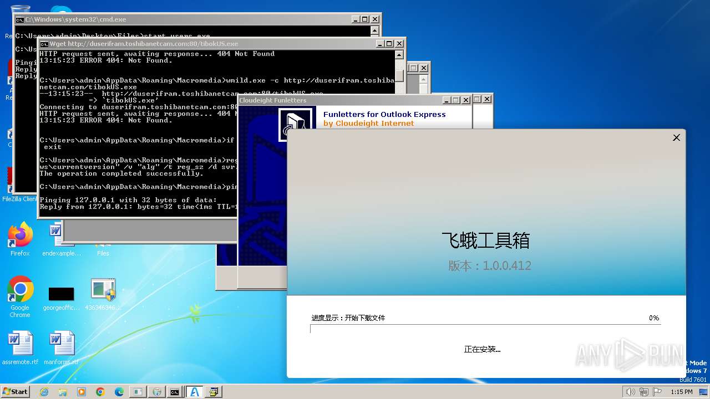Open the georgeoffic black file icon
Image resolution: width=710 pixels, height=399 pixels.
62,298
